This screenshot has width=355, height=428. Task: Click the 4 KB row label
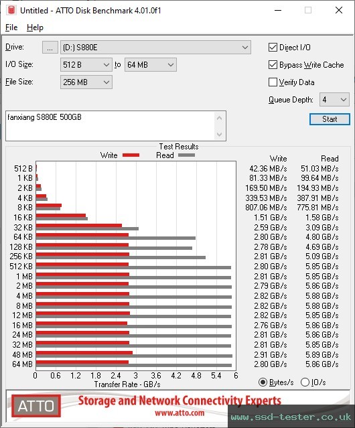[25, 198]
